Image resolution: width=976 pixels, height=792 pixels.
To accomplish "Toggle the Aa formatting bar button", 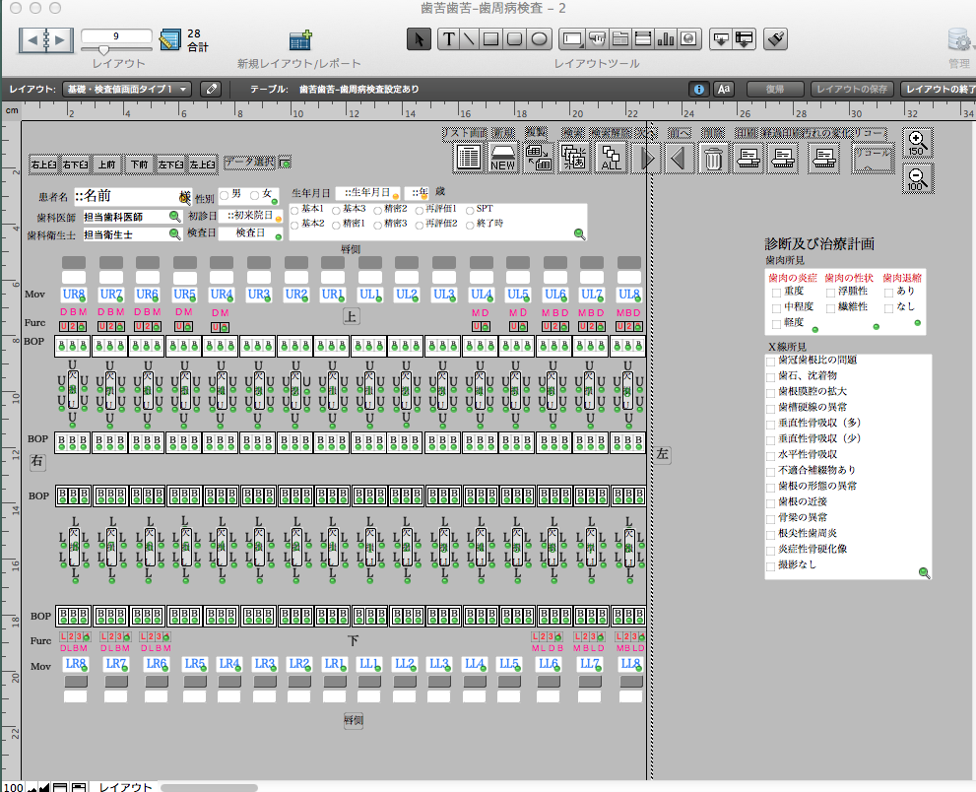I will 723,89.
